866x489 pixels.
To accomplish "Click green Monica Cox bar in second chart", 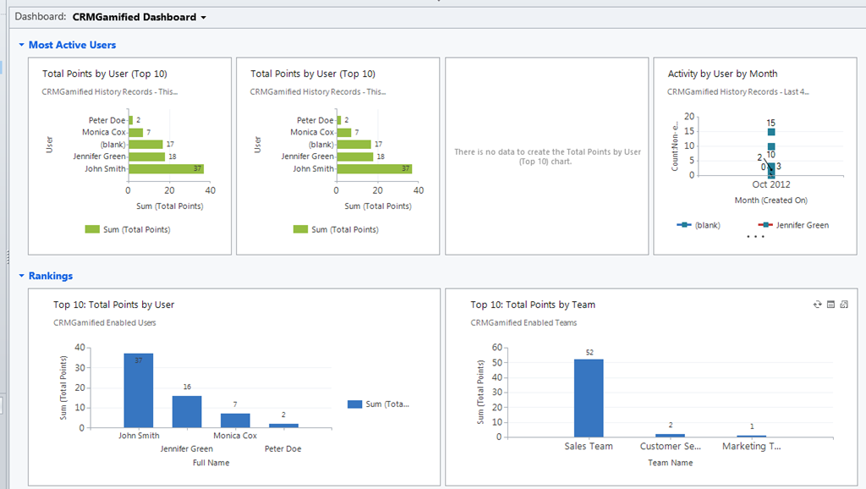I will [x=344, y=133].
